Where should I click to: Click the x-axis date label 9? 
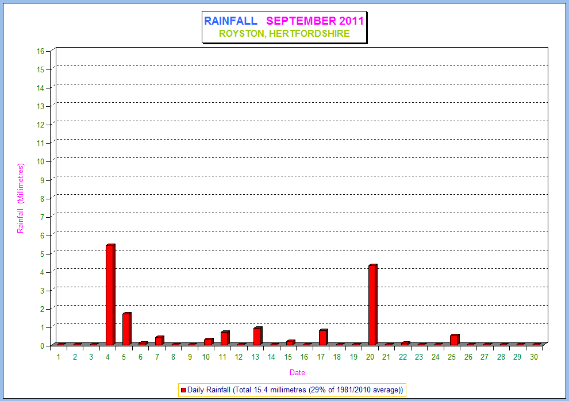pyautogui.click(x=190, y=357)
